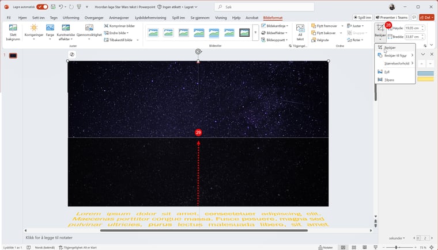This screenshot has height=250, width=438.
Task: Open Bildeoppsett layout dropdown
Action: click(274, 40)
